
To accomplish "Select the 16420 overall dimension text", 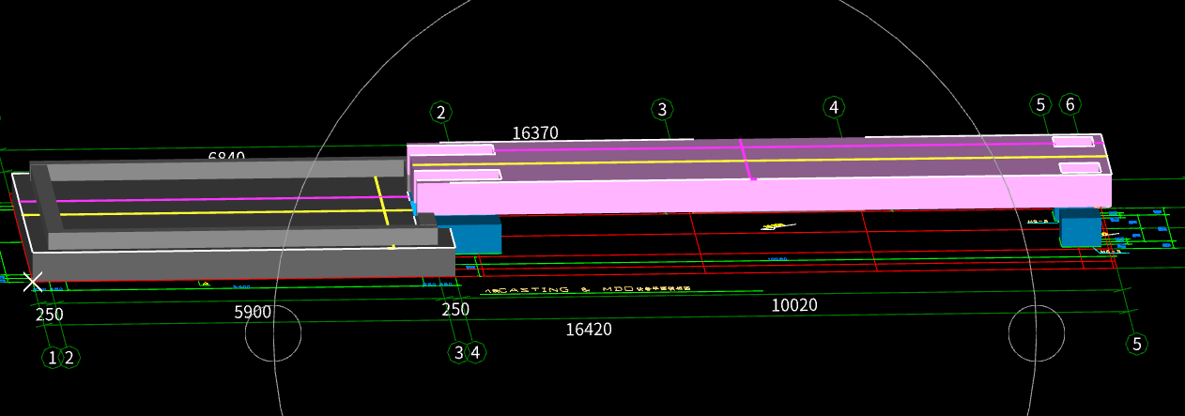I will 589,330.
